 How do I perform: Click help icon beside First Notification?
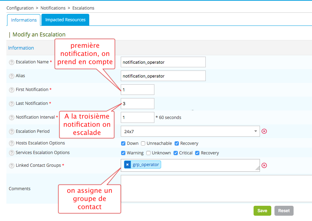11,90
